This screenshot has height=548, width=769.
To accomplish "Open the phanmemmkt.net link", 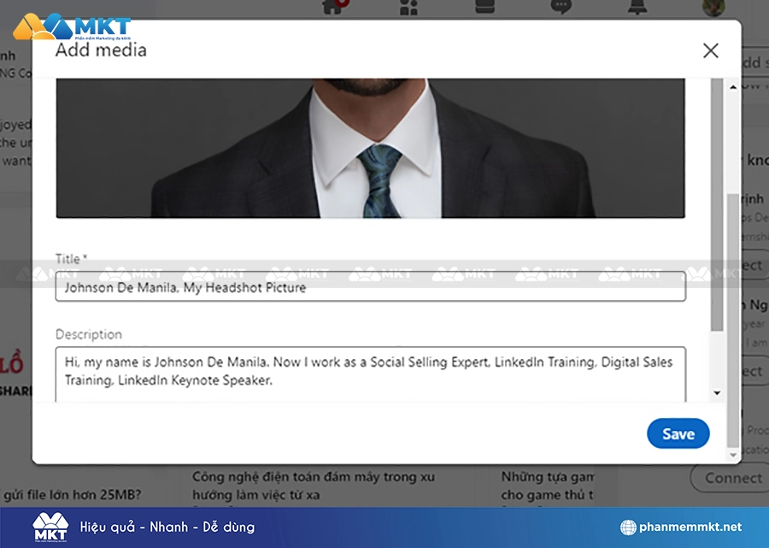I will click(690, 527).
